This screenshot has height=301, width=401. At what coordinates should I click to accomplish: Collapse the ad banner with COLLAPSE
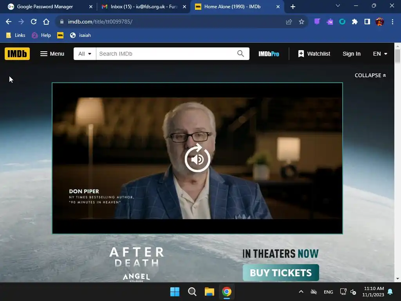[370, 75]
